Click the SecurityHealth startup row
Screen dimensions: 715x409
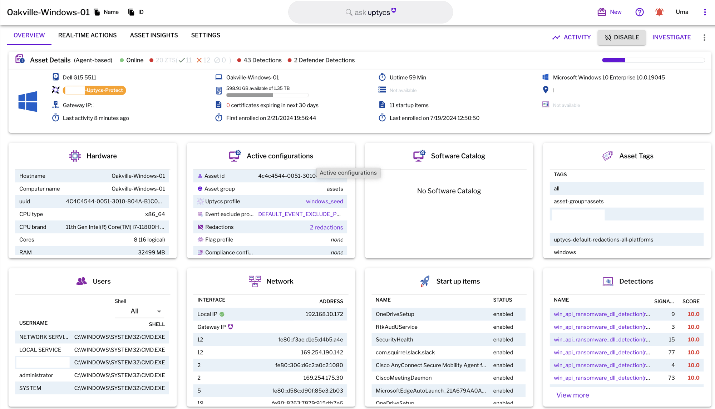[448, 339]
